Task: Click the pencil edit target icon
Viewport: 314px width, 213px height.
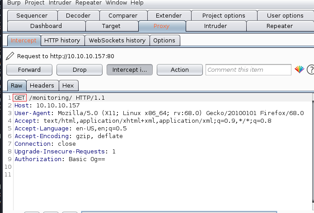Action: pos(10,56)
